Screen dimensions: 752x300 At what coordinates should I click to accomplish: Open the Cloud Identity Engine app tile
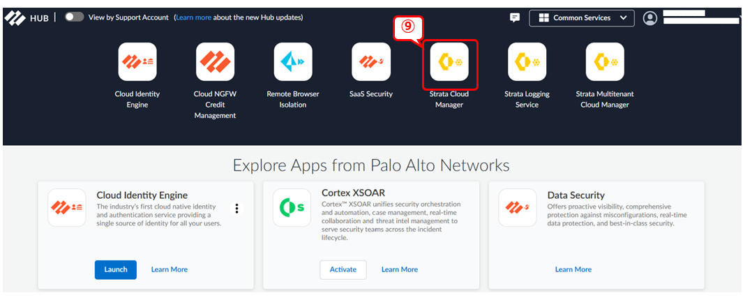coord(137,62)
